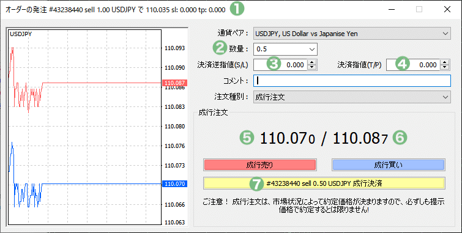Click the red 110.087 ask price label on chart

pyautogui.click(x=175, y=83)
